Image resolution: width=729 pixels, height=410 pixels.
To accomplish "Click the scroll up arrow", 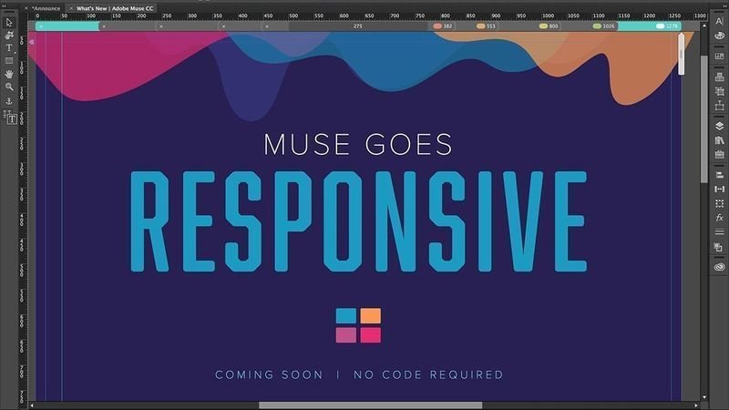I will click(x=703, y=26).
